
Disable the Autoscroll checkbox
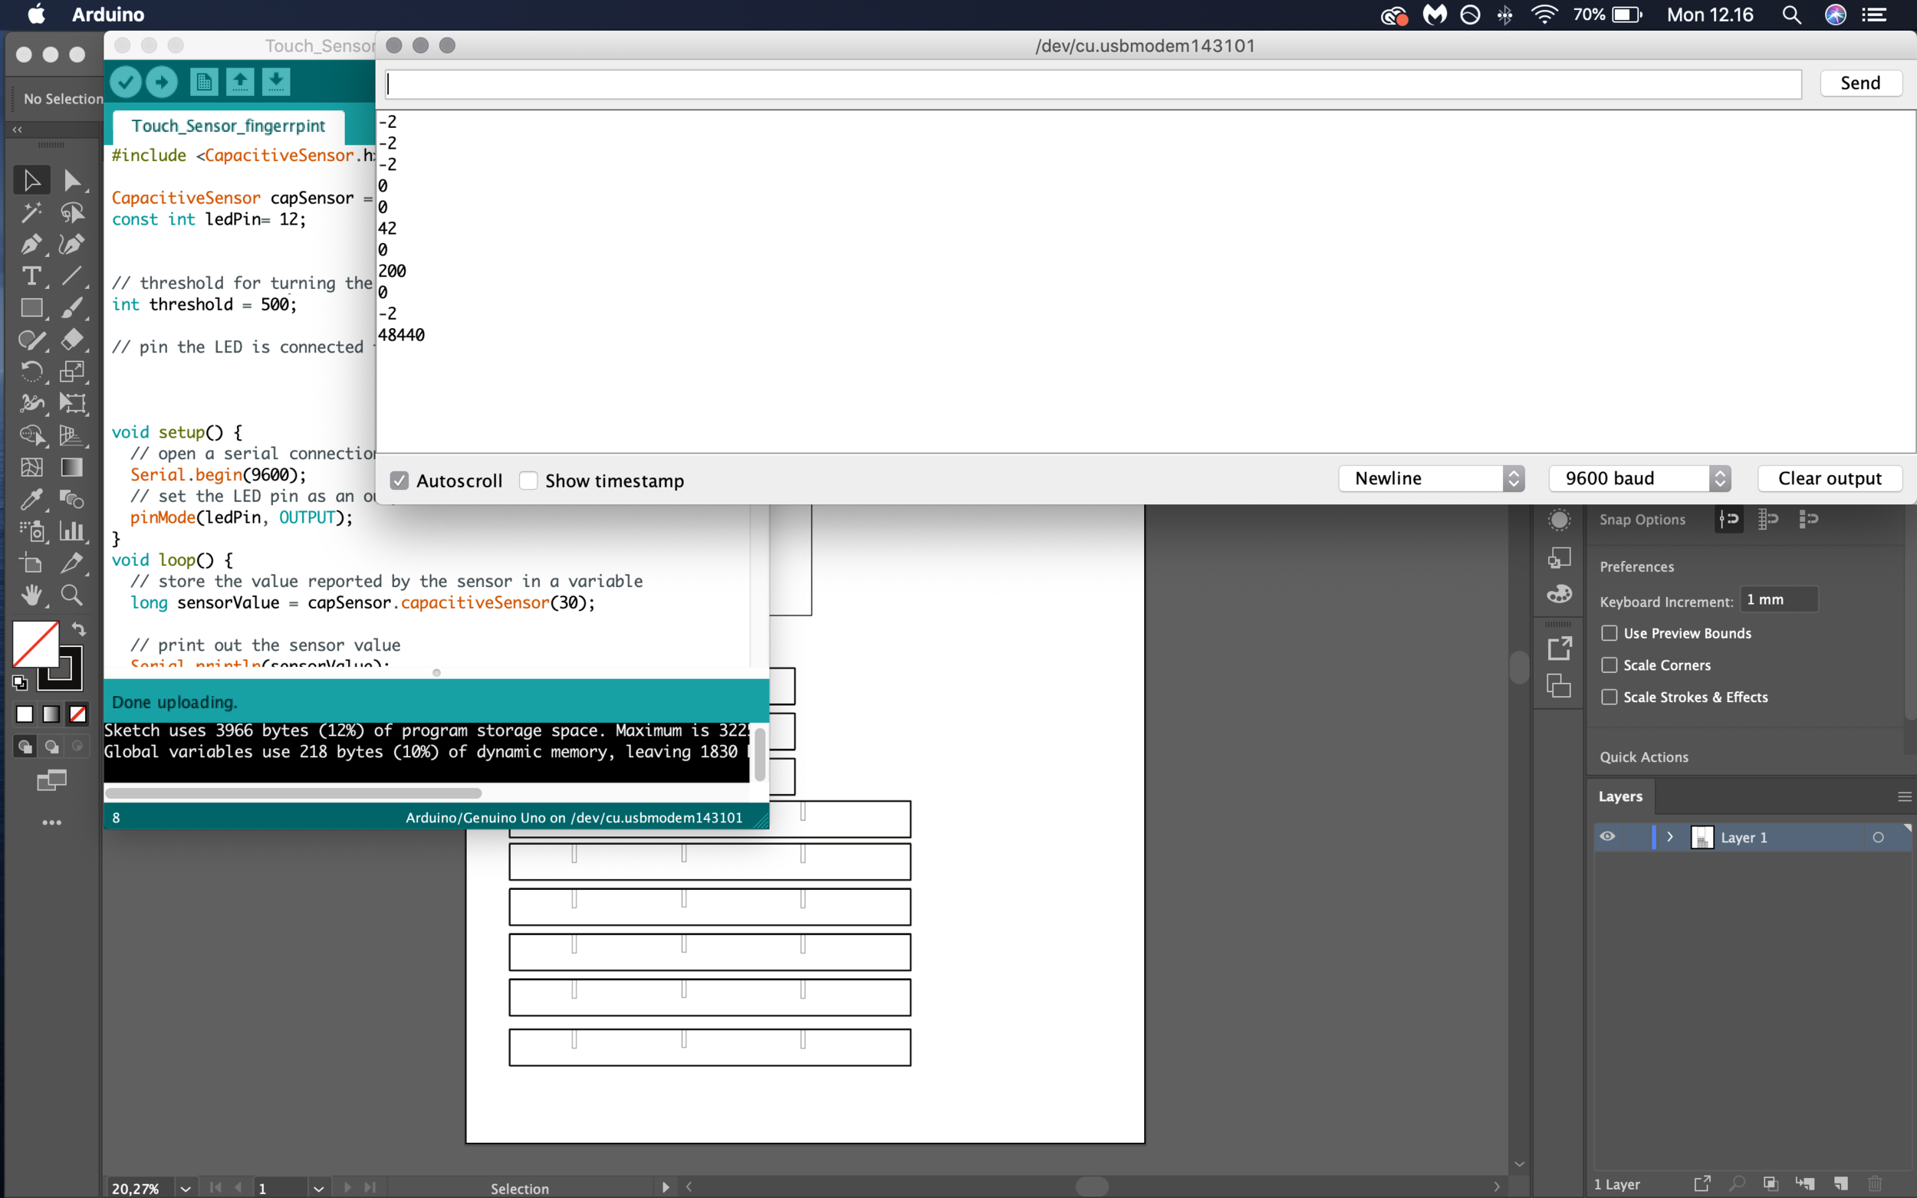coord(400,481)
